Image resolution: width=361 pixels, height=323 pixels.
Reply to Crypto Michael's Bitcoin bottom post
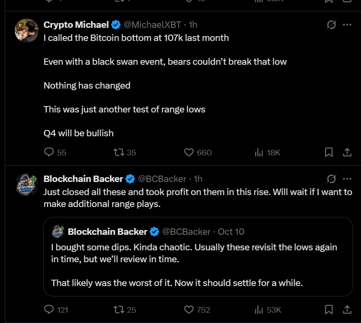click(x=49, y=152)
